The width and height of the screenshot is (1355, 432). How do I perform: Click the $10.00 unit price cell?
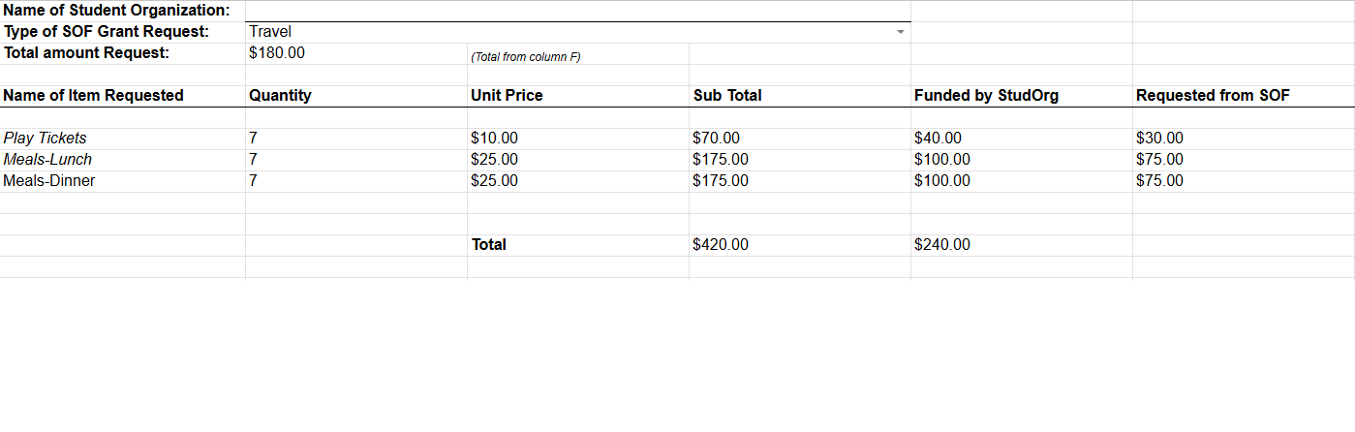578,139
